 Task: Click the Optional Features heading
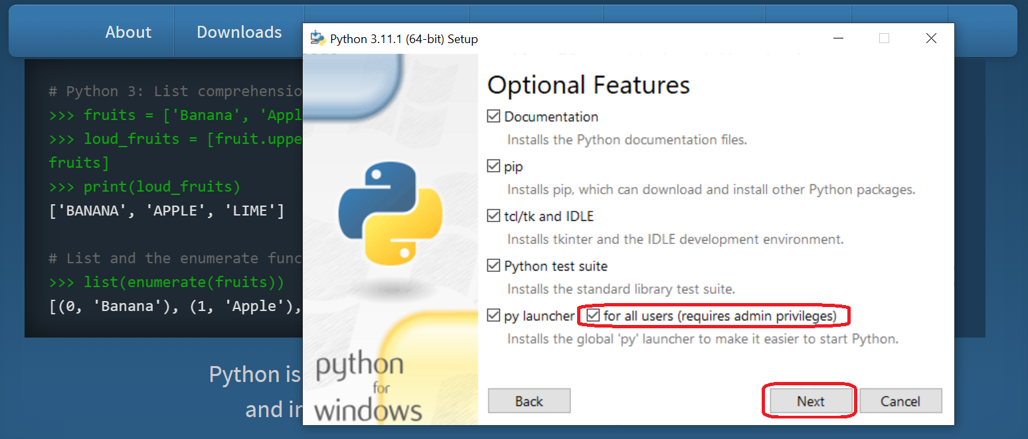click(588, 85)
